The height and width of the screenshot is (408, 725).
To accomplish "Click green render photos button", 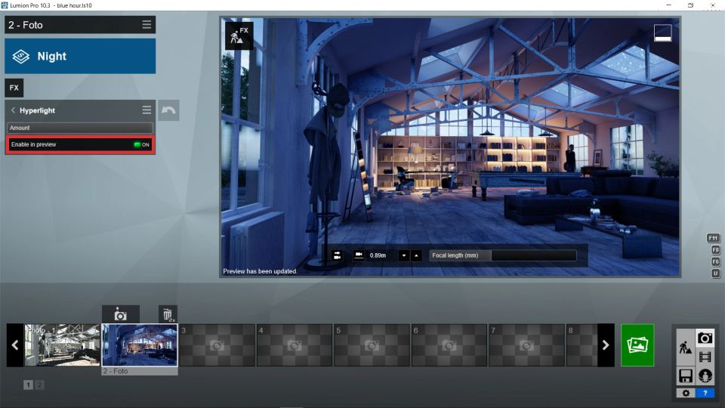I will point(637,345).
